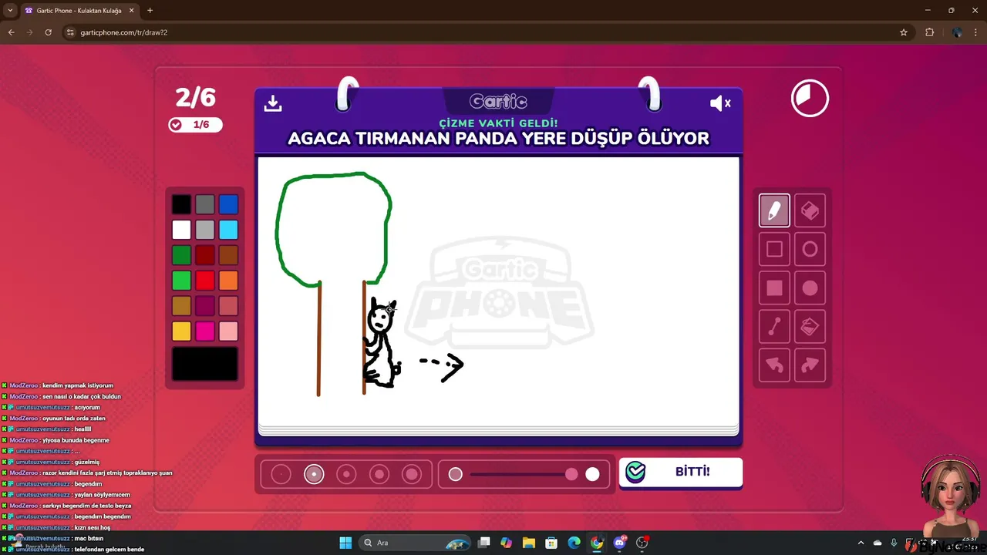
Task: Pick the pale pink color swatch
Action: pyautogui.click(x=228, y=331)
